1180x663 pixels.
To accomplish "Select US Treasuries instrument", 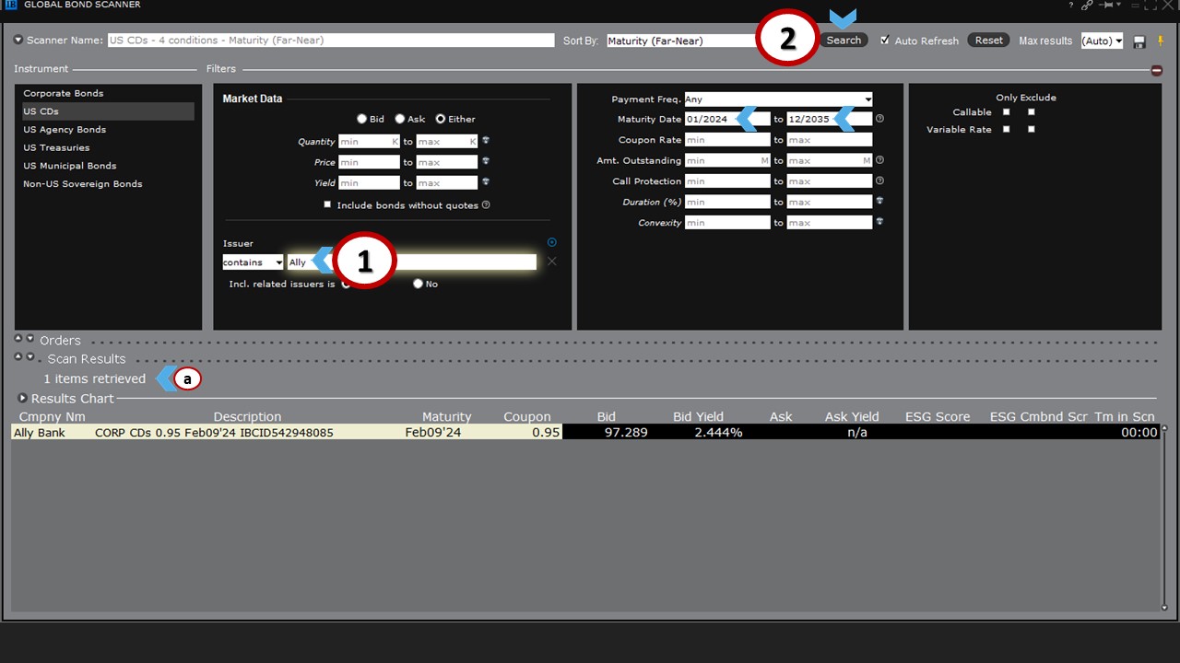I will point(56,147).
